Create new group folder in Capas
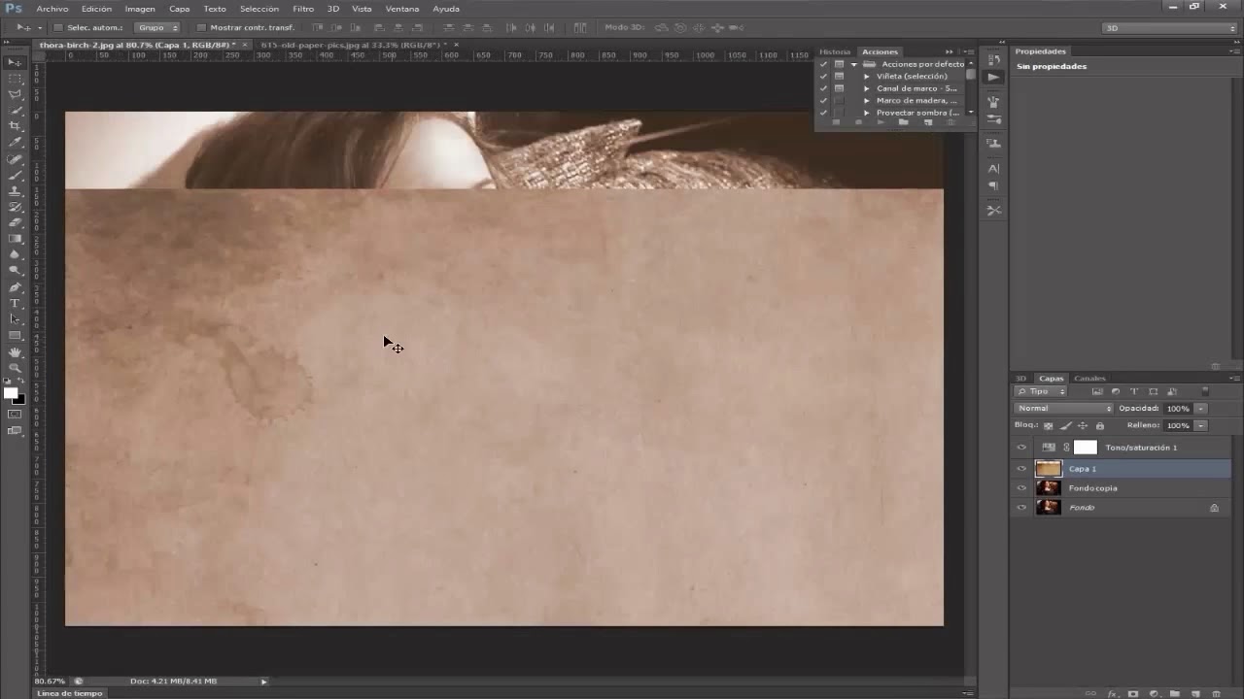The height and width of the screenshot is (699, 1244). [x=1175, y=694]
